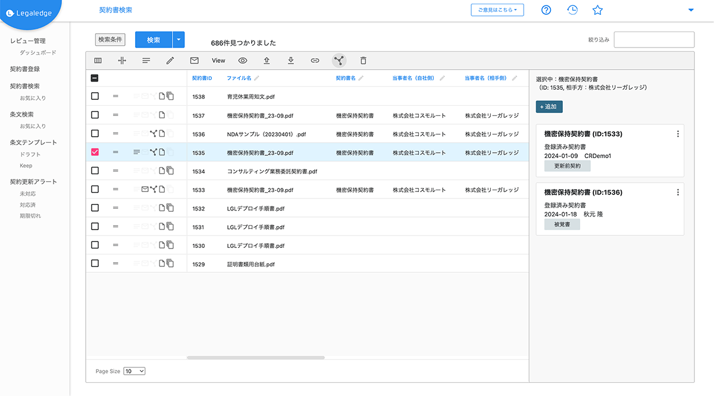
Task: Click the text lines icon in toolbar
Action: point(146,60)
